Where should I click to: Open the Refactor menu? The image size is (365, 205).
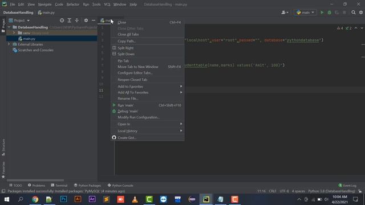point(72,5)
